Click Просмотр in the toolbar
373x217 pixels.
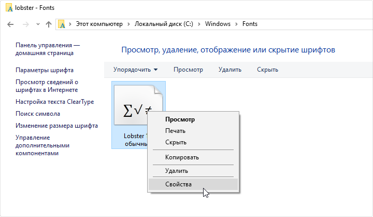point(188,70)
